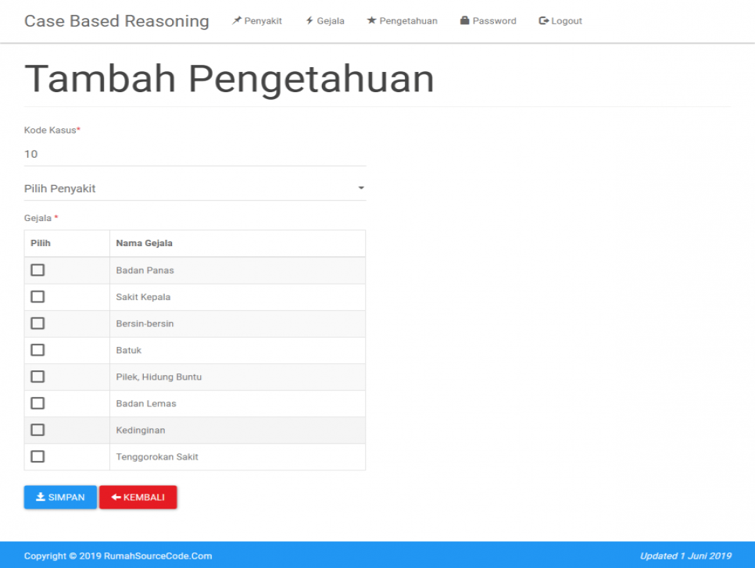Click the SIMPAN button
This screenshot has height=568, width=755.
coord(60,497)
